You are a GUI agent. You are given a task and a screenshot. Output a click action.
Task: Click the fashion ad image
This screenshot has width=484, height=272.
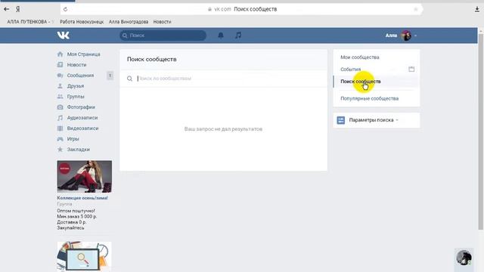click(84, 176)
